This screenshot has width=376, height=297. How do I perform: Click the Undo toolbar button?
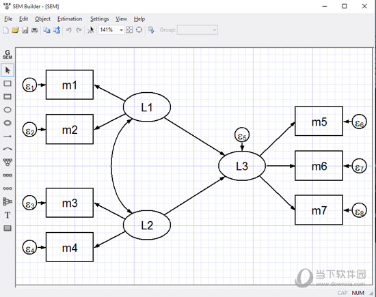click(69, 30)
